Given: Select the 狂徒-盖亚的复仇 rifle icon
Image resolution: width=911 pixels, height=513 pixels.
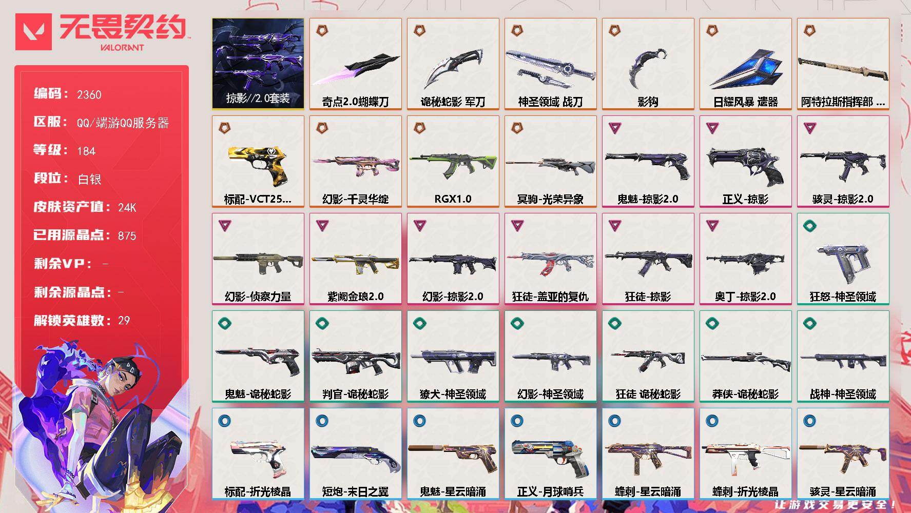Looking at the screenshot, I should (551, 262).
